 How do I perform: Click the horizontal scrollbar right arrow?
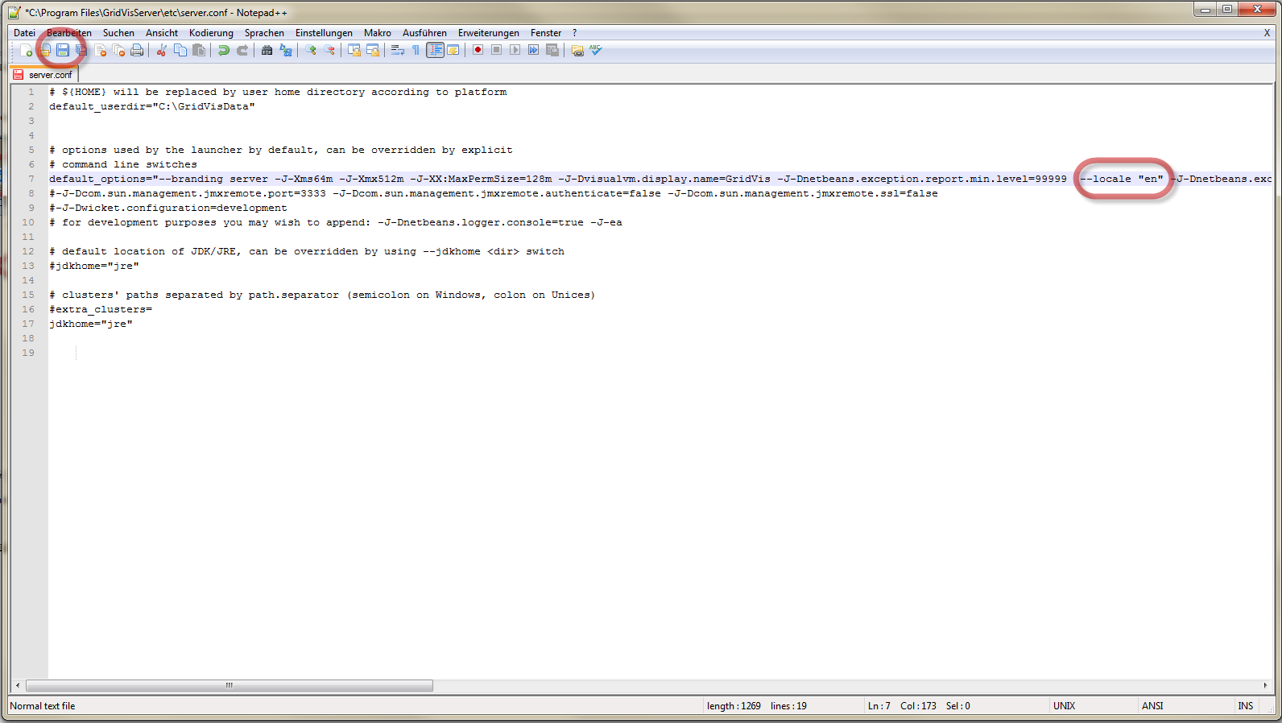1265,686
